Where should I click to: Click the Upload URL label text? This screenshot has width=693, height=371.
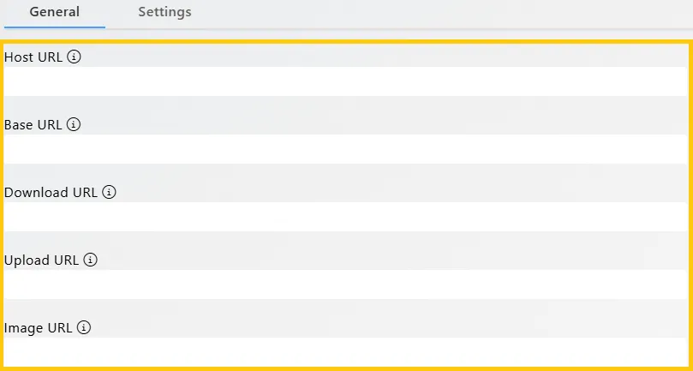click(x=41, y=260)
